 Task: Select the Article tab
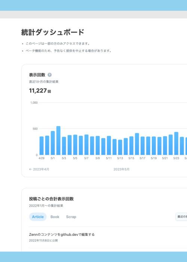[38, 217]
